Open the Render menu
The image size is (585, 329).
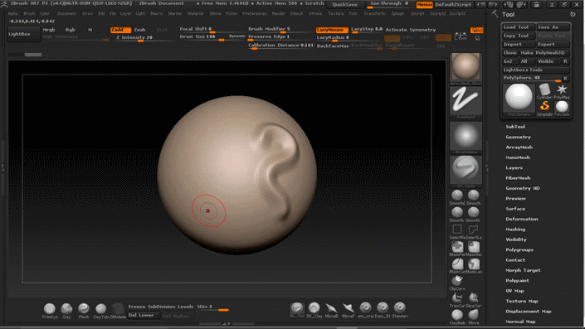point(278,13)
